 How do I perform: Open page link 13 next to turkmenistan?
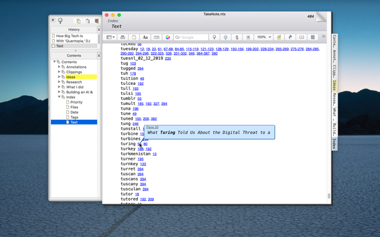click(154, 154)
